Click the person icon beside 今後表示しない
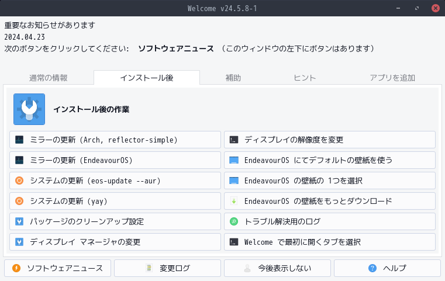 pyautogui.click(x=247, y=268)
